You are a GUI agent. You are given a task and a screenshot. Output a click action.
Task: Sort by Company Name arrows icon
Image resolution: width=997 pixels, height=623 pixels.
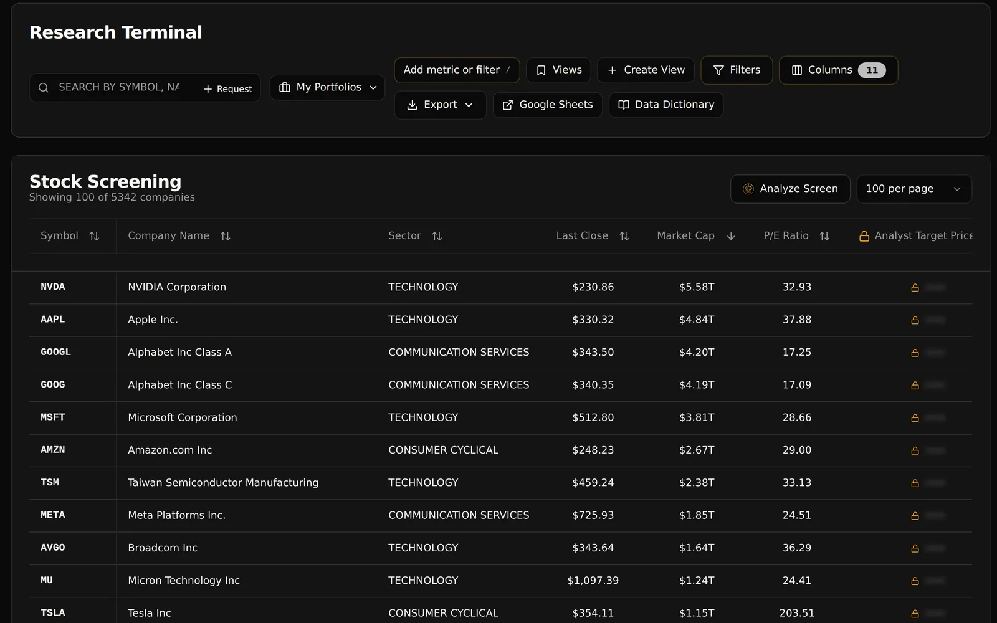(x=226, y=236)
